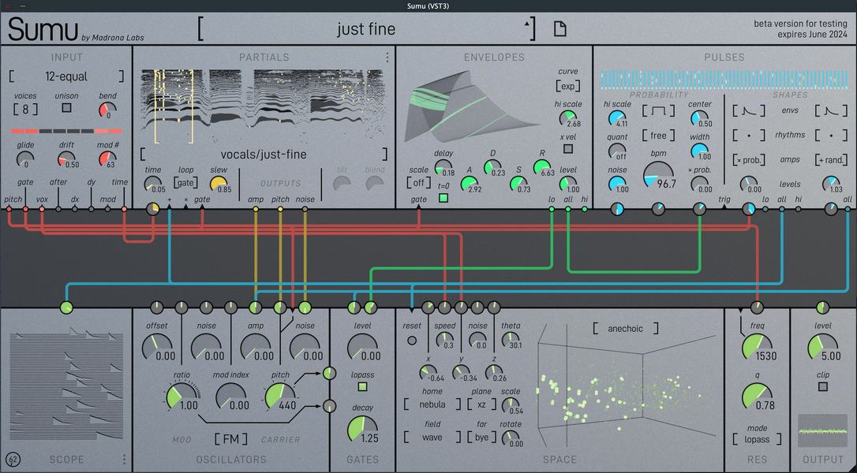
Task: Toggle the unison checkbox
Action: click(66, 108)
